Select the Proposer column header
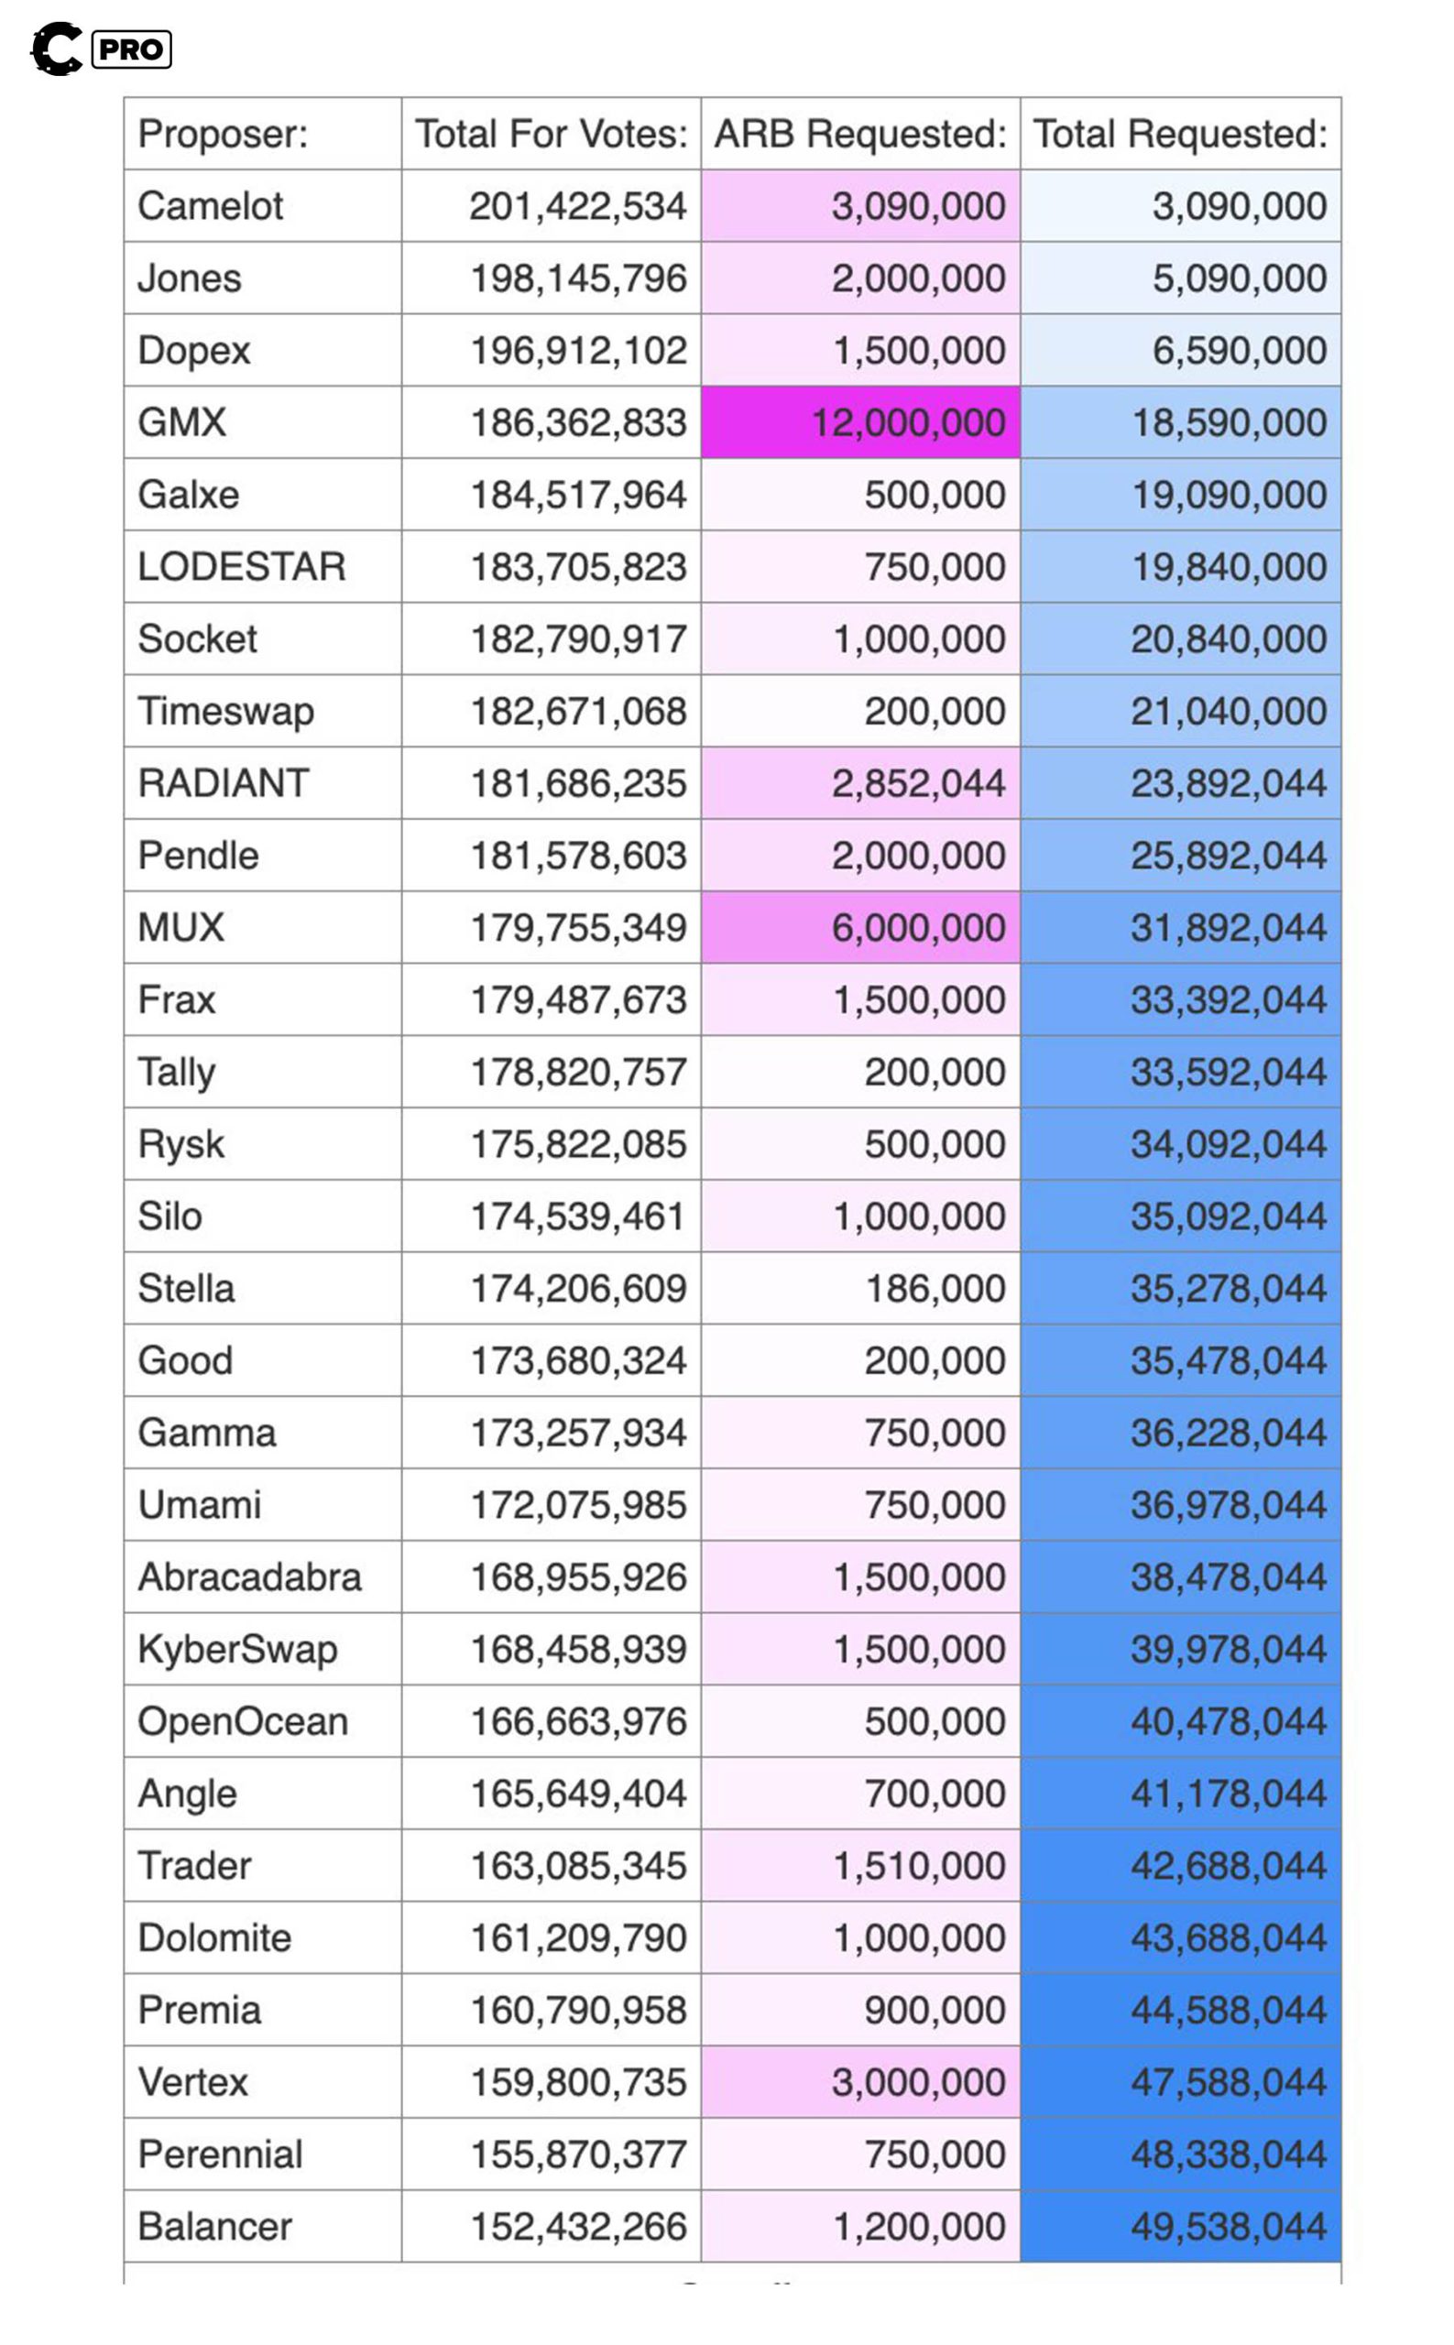The height and width of the screenshot is (2345, 1454). (x=224, y=134)
